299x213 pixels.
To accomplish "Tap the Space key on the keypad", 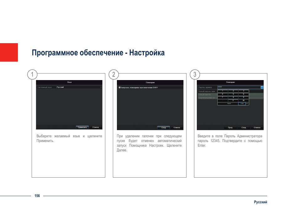I will [228, 104].
